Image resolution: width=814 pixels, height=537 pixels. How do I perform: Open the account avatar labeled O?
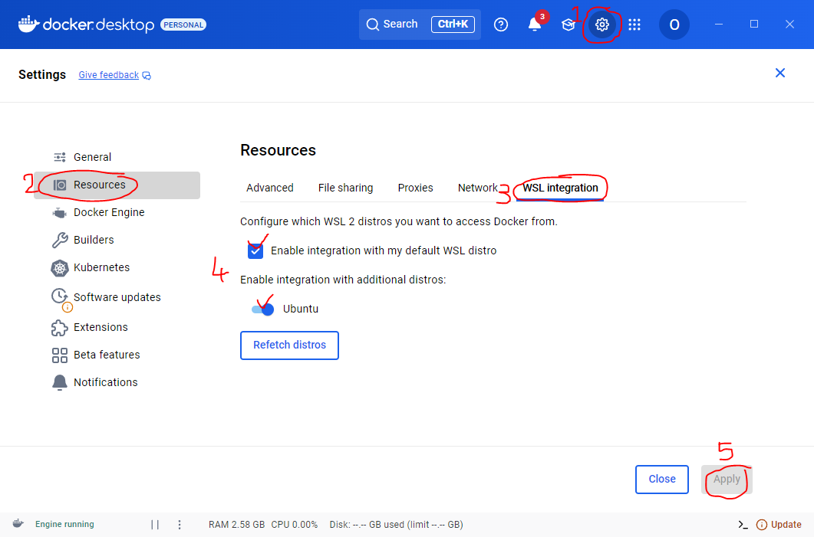674,25
